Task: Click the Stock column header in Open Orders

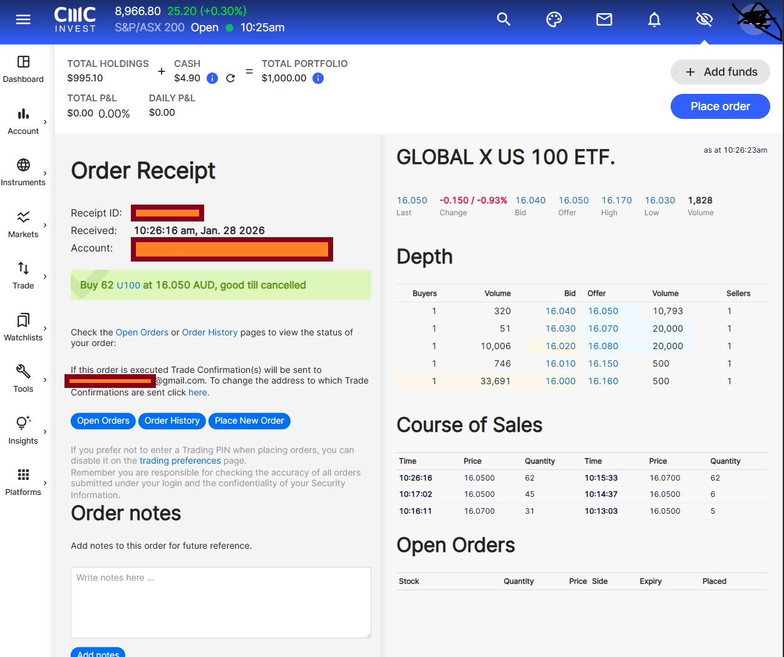Action: 409,581
